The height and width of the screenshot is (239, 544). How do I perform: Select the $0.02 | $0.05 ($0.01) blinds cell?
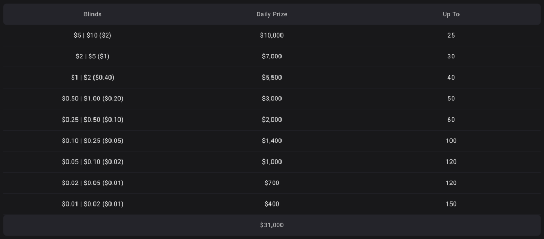[92, 183]
